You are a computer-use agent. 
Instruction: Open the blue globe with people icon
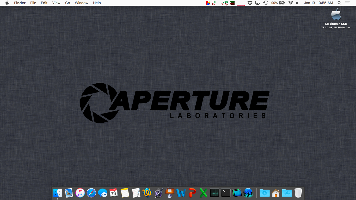tap(248, 193)
